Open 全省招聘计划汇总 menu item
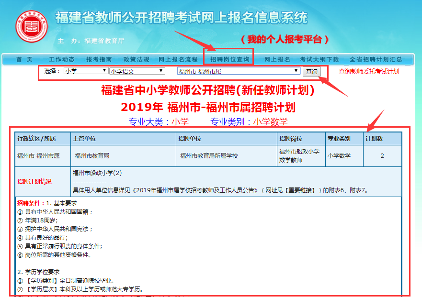The width and height of the screenshot is (422, 297). [376, 60]
